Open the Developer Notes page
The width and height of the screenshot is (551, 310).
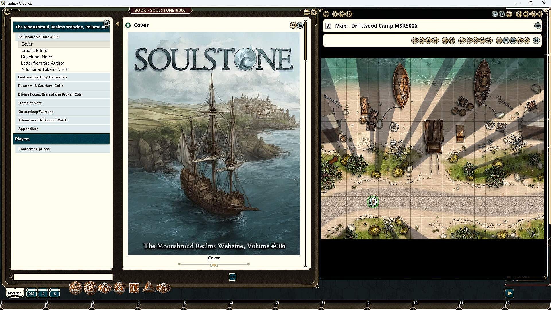point(64,57)
